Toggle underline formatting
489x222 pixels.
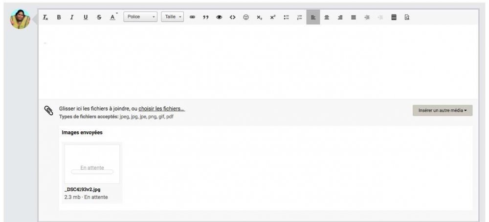[x=86, y=18]
